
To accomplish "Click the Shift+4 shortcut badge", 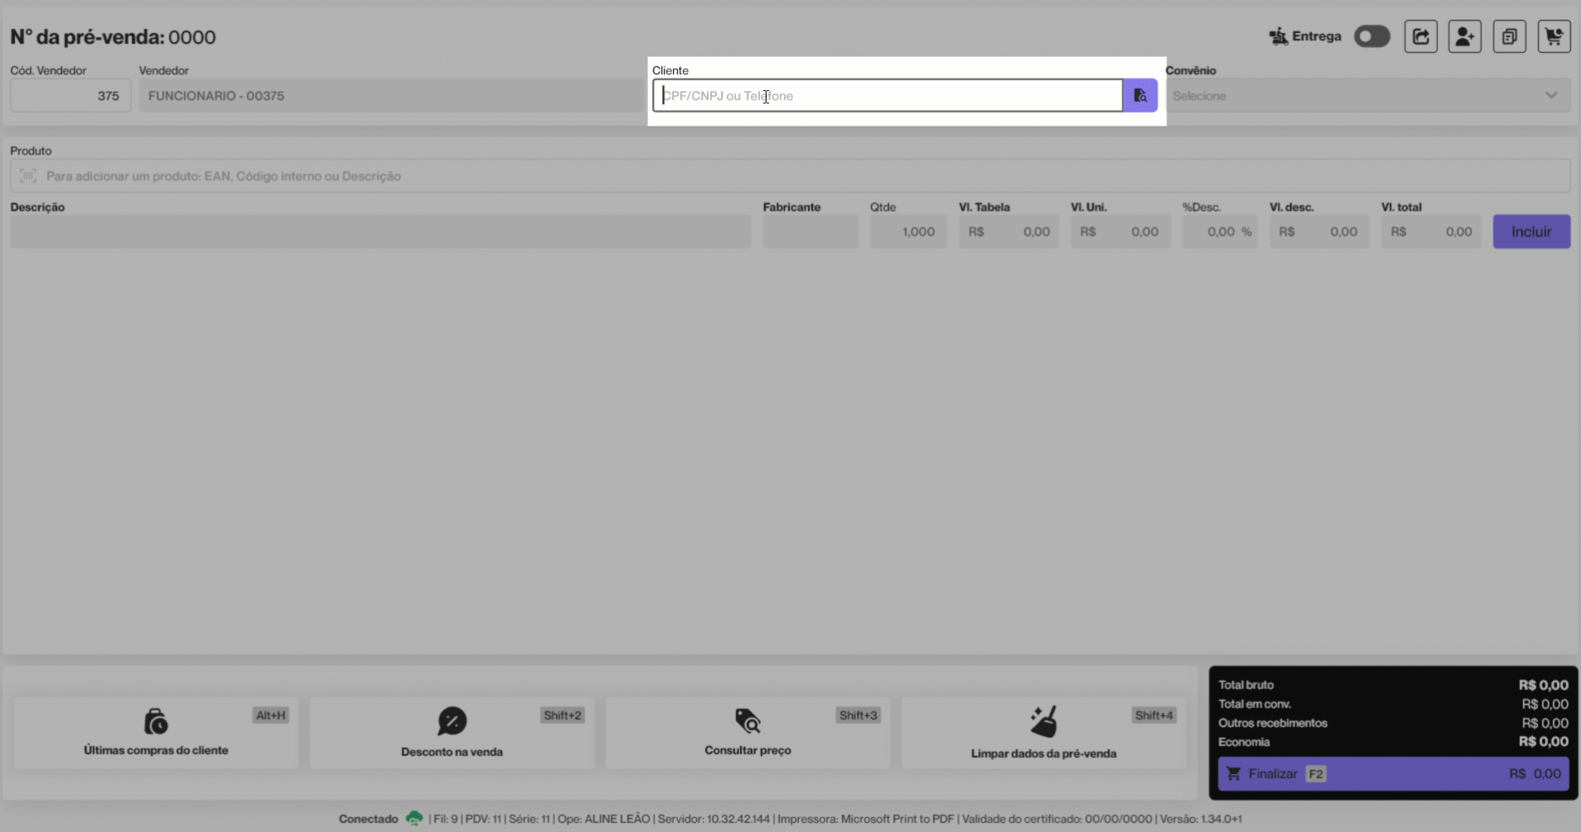I will (1154, 715).
